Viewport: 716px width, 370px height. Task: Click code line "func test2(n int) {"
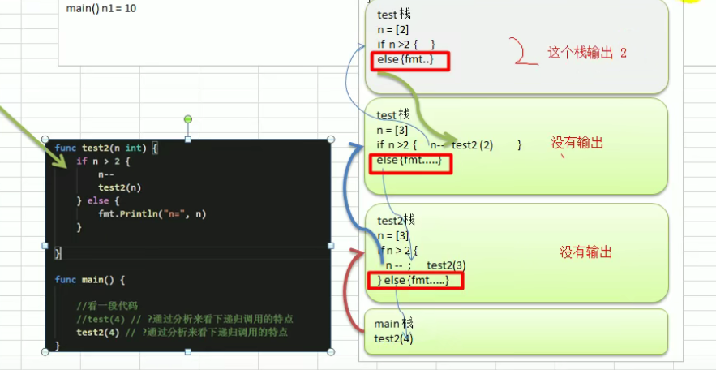[x=106, y=148]
